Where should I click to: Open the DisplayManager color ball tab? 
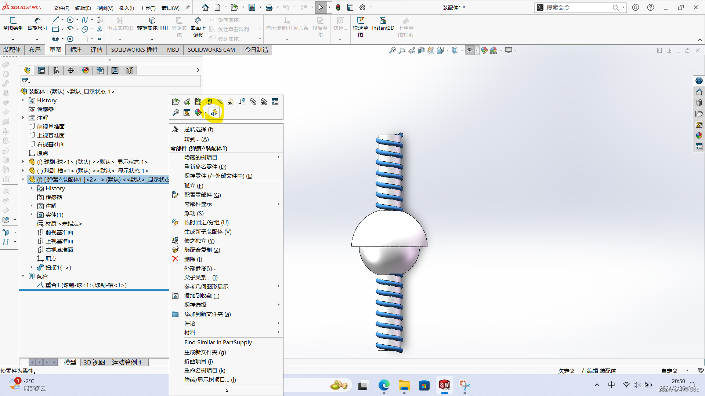tap(86, 70)
